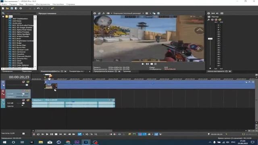Solo video track 1

pos(28,82)
